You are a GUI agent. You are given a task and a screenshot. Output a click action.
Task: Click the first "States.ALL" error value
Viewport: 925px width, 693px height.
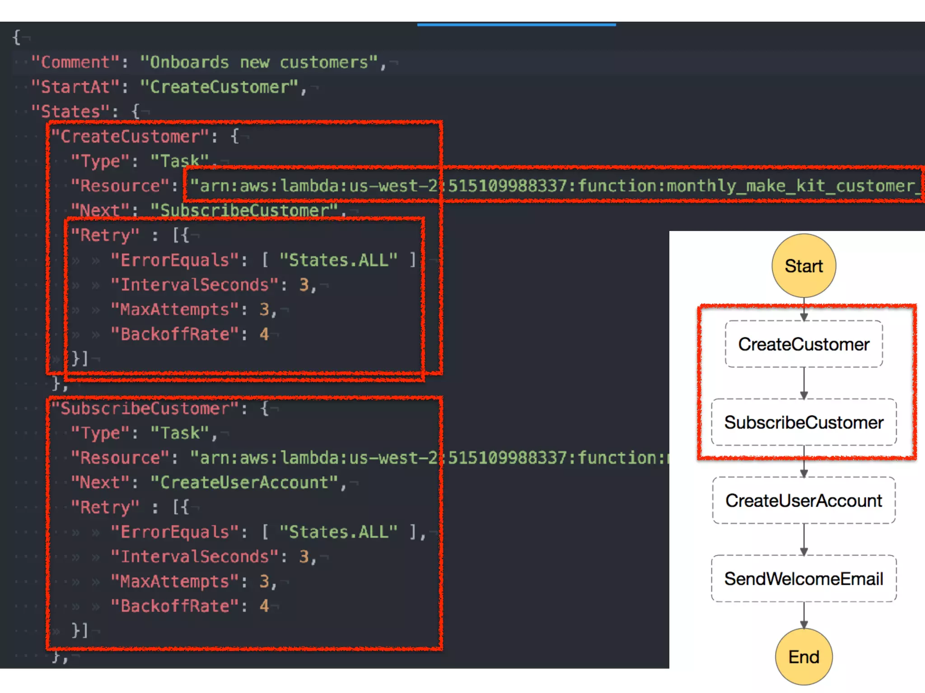click(338, 260)
